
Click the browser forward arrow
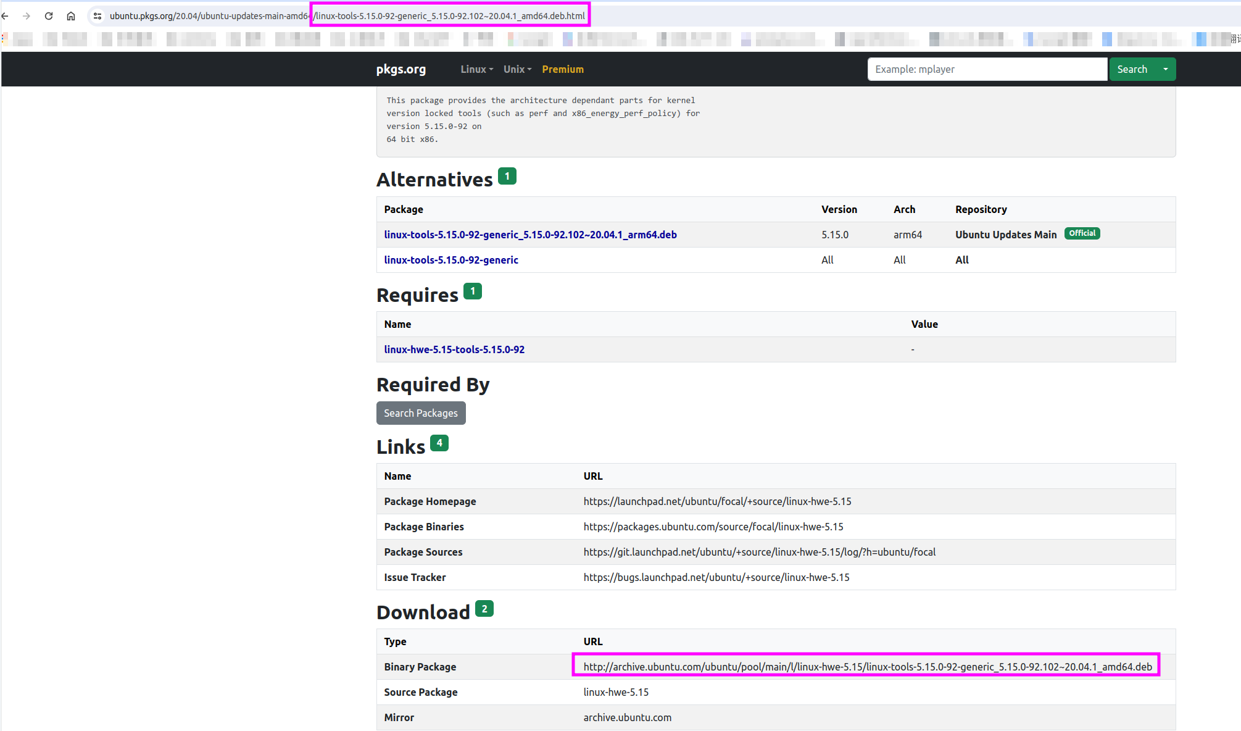pyautogui.click(x=27, y=16)
